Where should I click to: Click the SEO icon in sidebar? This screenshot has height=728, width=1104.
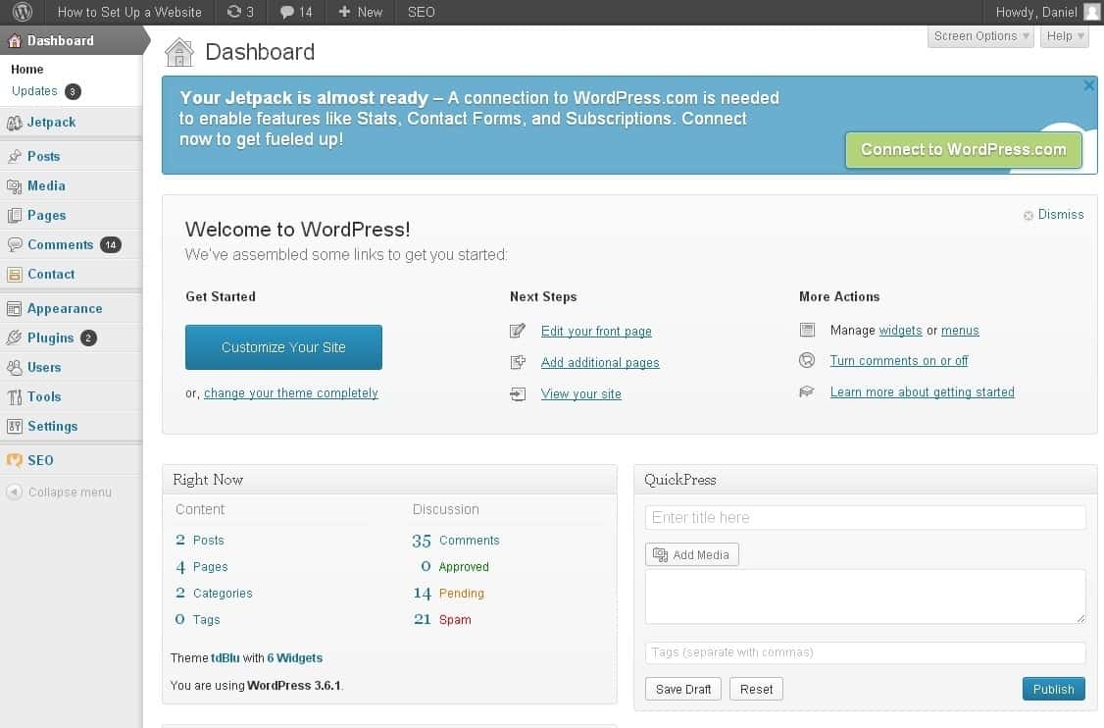[14, 460]
